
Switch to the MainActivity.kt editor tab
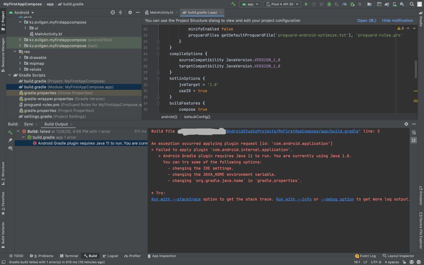[x=161, y=13]
